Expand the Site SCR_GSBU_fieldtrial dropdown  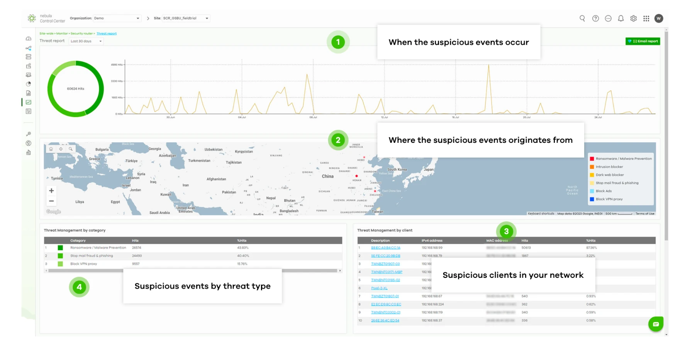point(185,18)
